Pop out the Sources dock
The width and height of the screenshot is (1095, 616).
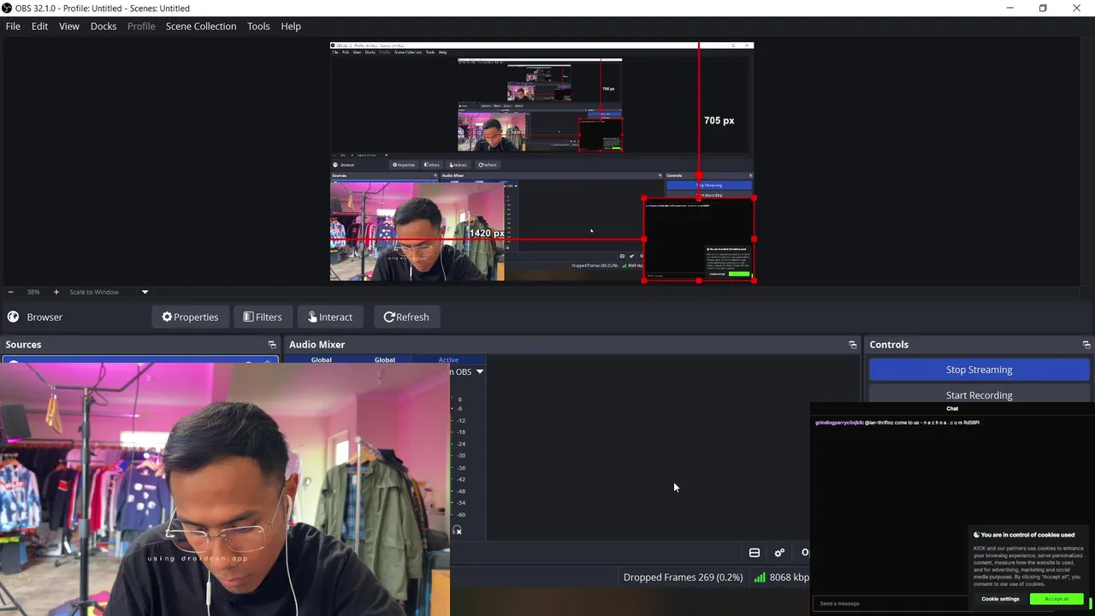(x=272, y=345)
